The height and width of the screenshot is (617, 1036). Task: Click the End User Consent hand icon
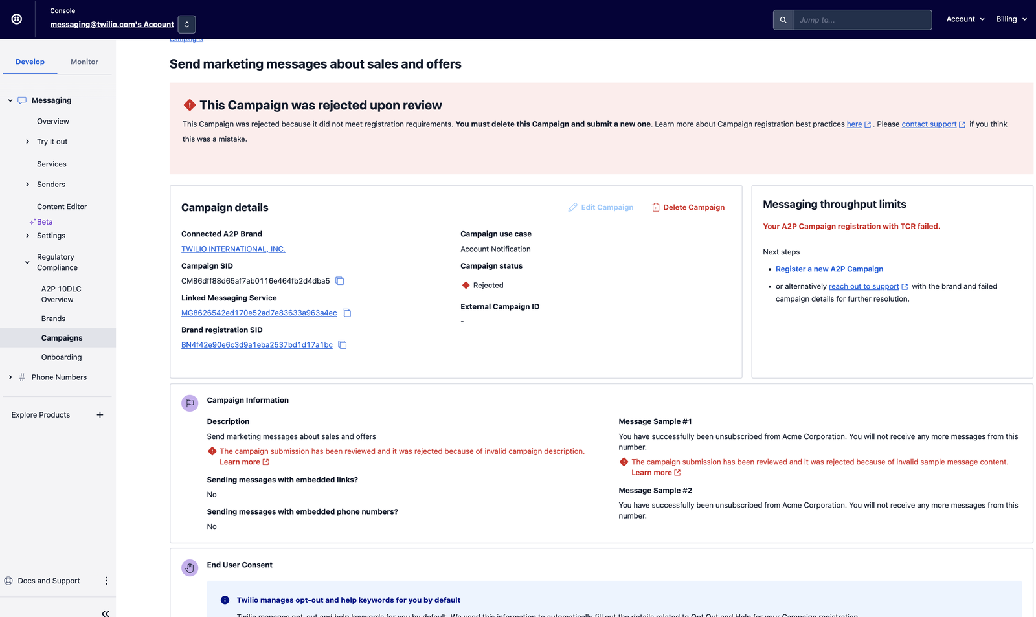[189, 568]
